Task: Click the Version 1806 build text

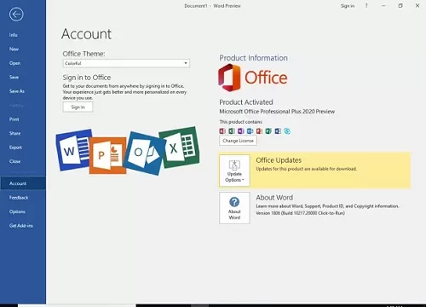Action: [300, 213]
